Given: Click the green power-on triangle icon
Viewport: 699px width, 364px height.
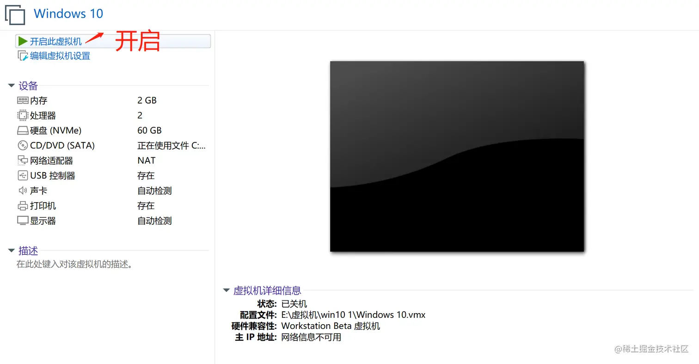Looking at the screenshot, I should click(23, 41).
